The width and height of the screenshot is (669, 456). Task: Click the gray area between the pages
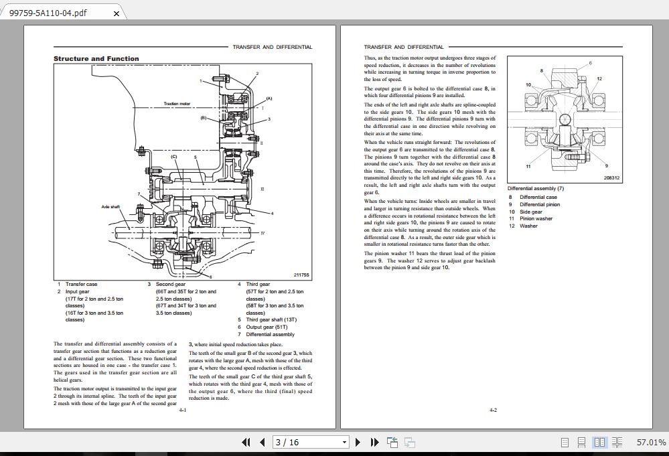pos(338,234)
